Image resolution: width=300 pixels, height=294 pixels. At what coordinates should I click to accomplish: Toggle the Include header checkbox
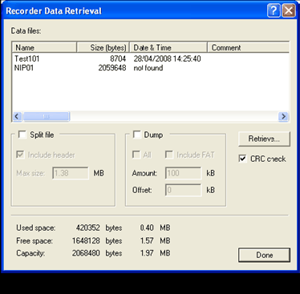[x=20, y=155]
